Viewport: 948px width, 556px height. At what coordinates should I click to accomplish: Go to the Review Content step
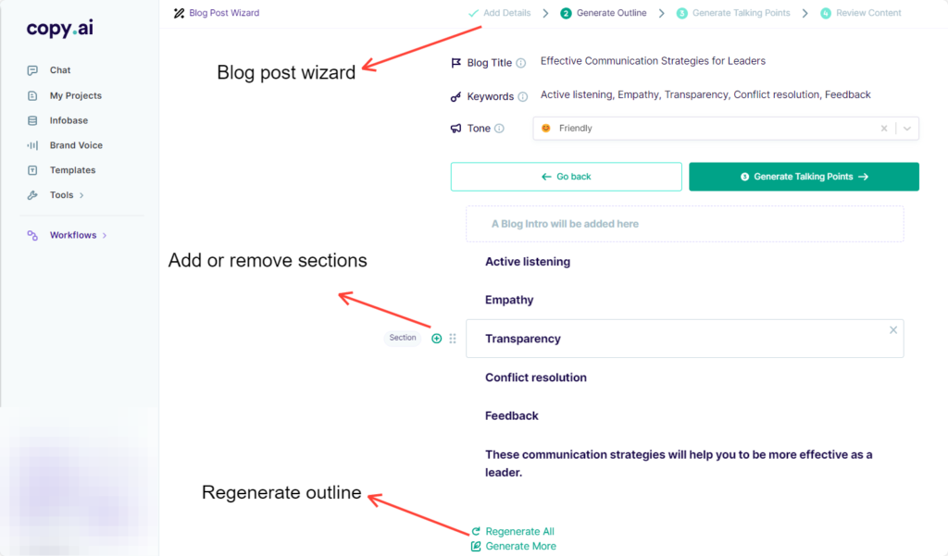point(867,13)
